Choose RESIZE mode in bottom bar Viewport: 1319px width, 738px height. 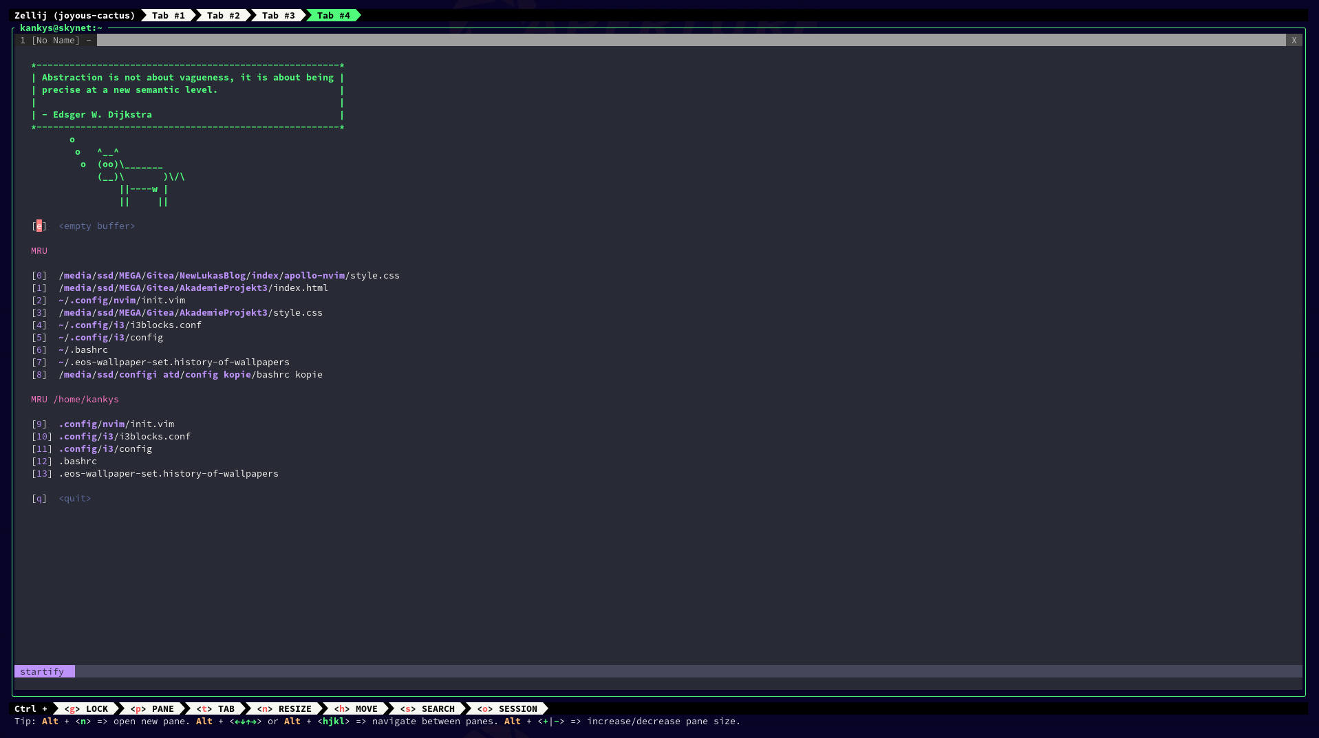click(x=284, y=709)
